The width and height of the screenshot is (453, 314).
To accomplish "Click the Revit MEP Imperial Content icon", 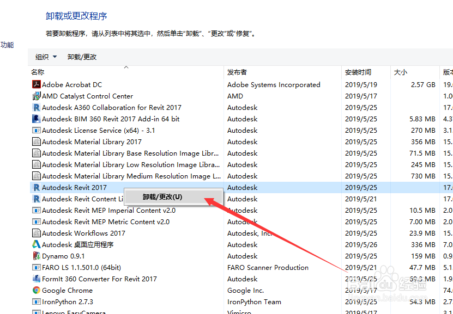I will (x=36, y=211).
